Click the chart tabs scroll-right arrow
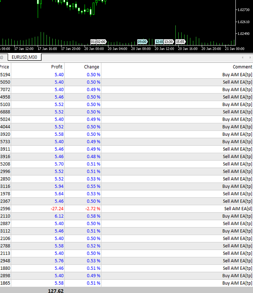This screenshot has width=253, height=293. [250, 57]
